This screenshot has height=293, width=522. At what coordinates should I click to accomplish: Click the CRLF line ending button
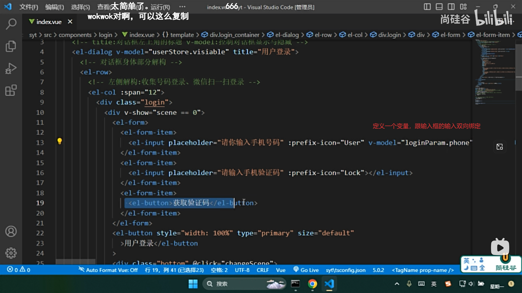tap(263, 270)
